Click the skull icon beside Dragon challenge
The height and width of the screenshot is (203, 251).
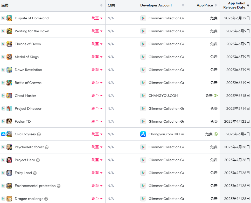click(x=46, y=199)
